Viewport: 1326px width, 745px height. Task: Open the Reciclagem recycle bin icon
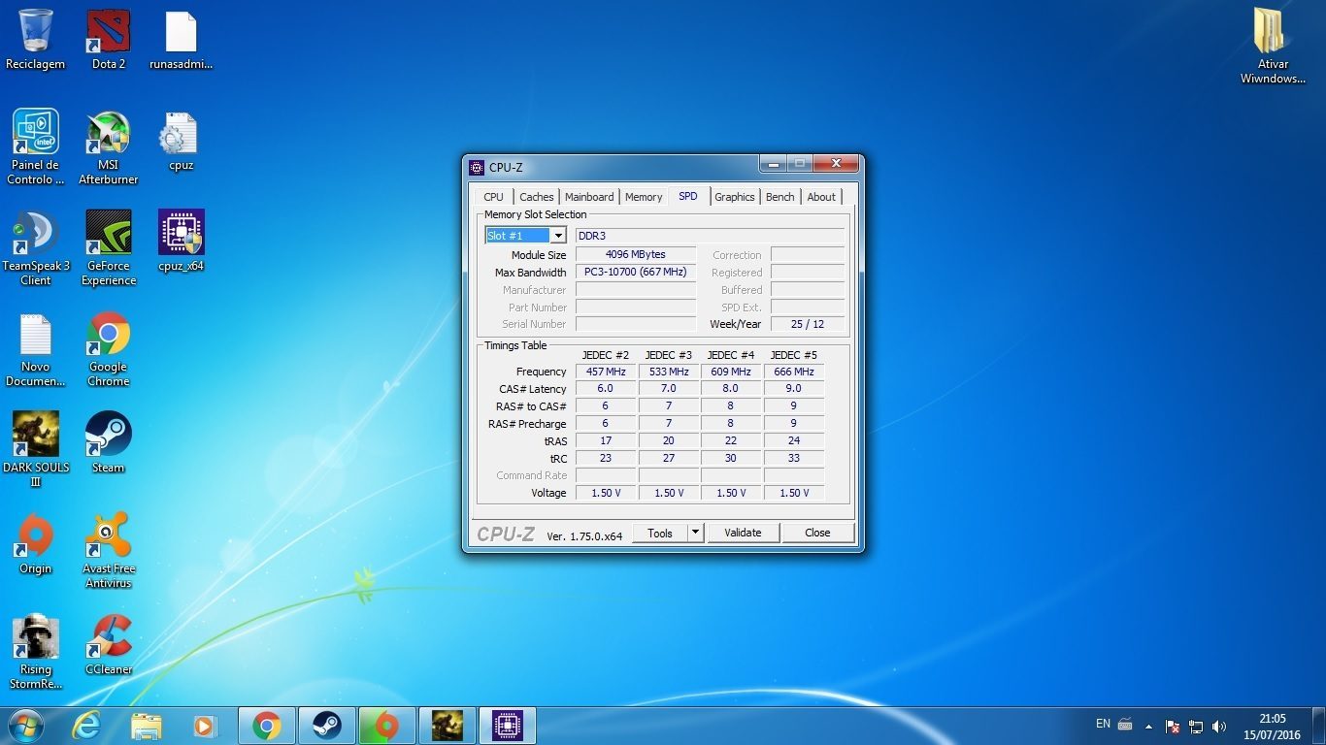[36, 40]
